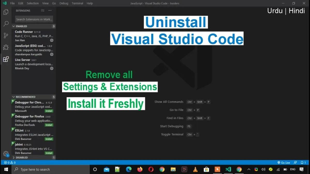Show hidden system tray icons
Viewport: 310px width, 174px height.
249,169
